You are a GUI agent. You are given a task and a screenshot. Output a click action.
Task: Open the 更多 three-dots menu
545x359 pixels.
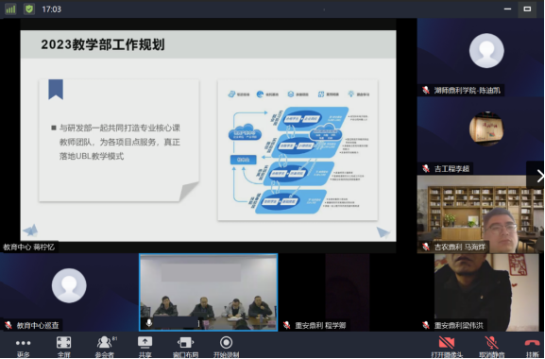click(x=23, y=347)
